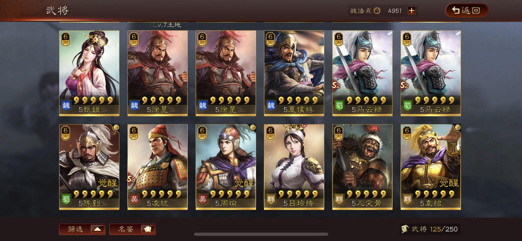Click the 魏 faction badge on 甄姬
The width and height of the screenshot is (522, 241).
66,105
